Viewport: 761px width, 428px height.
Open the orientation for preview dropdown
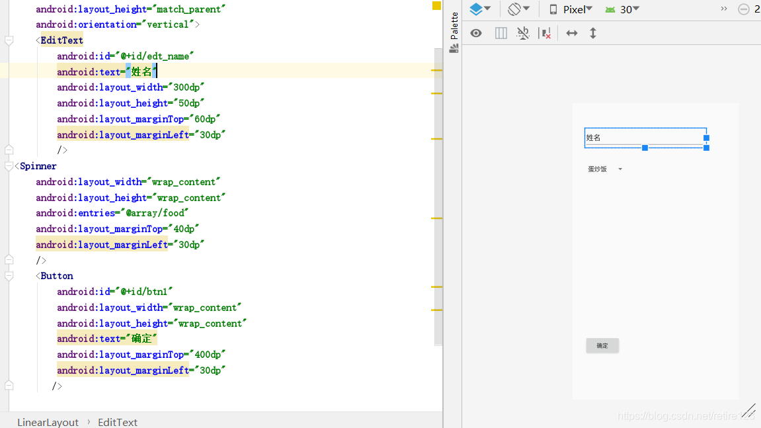tap(518, 9)
